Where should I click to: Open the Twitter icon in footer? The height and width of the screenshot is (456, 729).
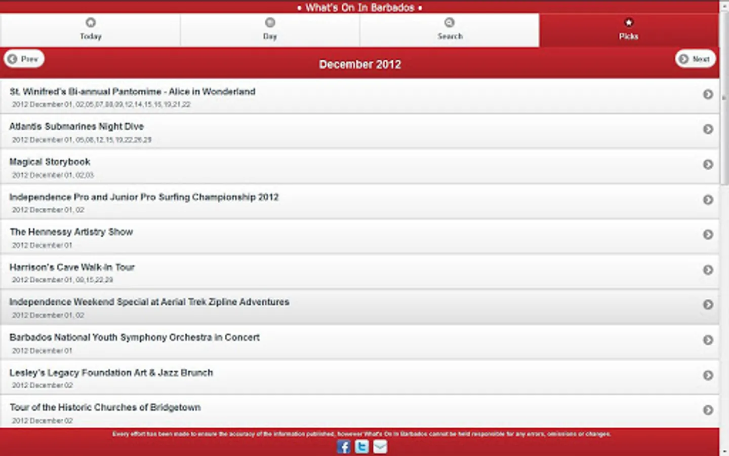[361, 446]
